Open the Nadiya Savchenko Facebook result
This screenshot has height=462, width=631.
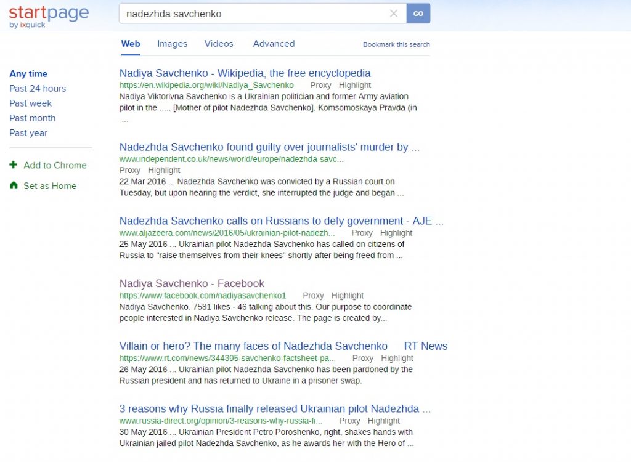(x=192, y=283)
